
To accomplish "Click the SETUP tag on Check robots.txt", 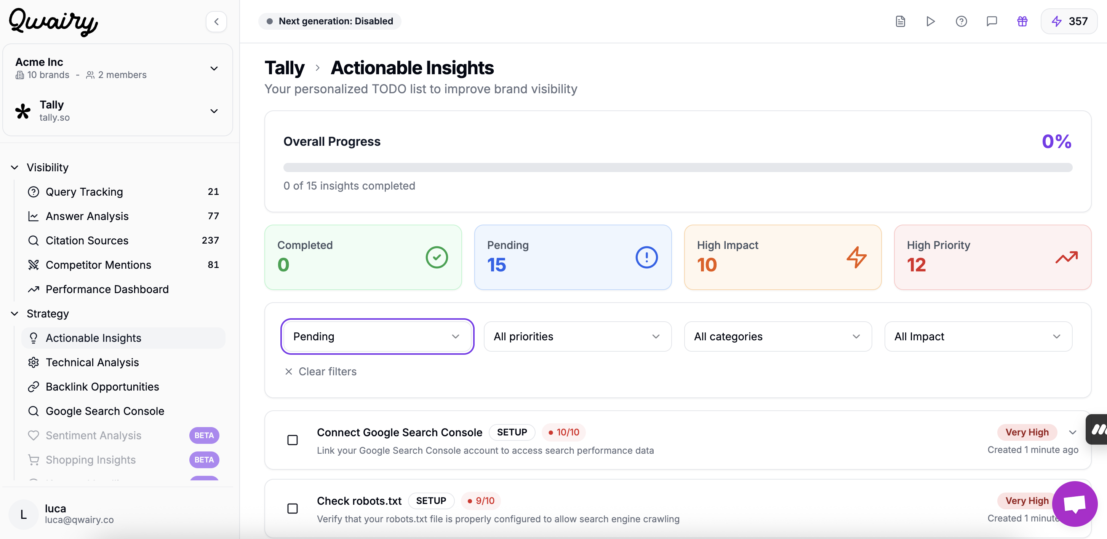I will point(430,501).
